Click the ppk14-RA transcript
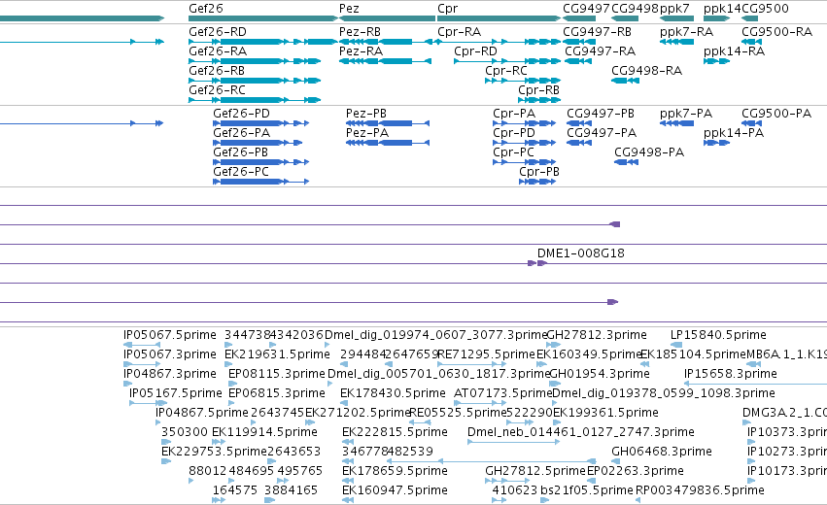Screen dimensions: 827x505 click(734, 51)
